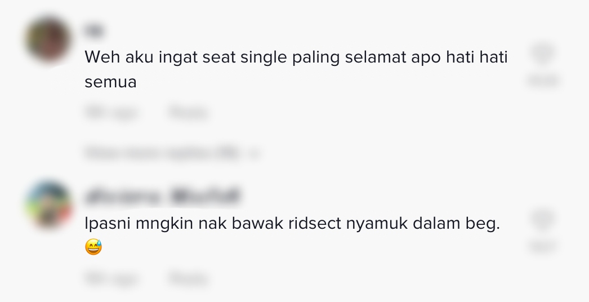
Task: Click the word 'semua' ending the first comment
Action: click(110, 82)
